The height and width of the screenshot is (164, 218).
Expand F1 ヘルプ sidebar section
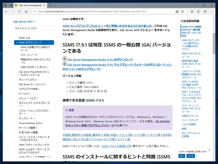click(x=25, y=94)
